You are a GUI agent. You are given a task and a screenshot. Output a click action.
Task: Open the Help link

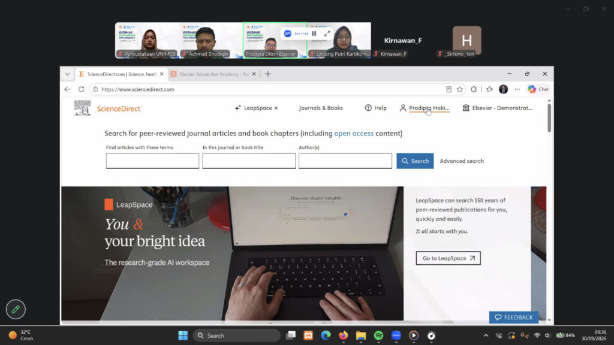point(375,108)
